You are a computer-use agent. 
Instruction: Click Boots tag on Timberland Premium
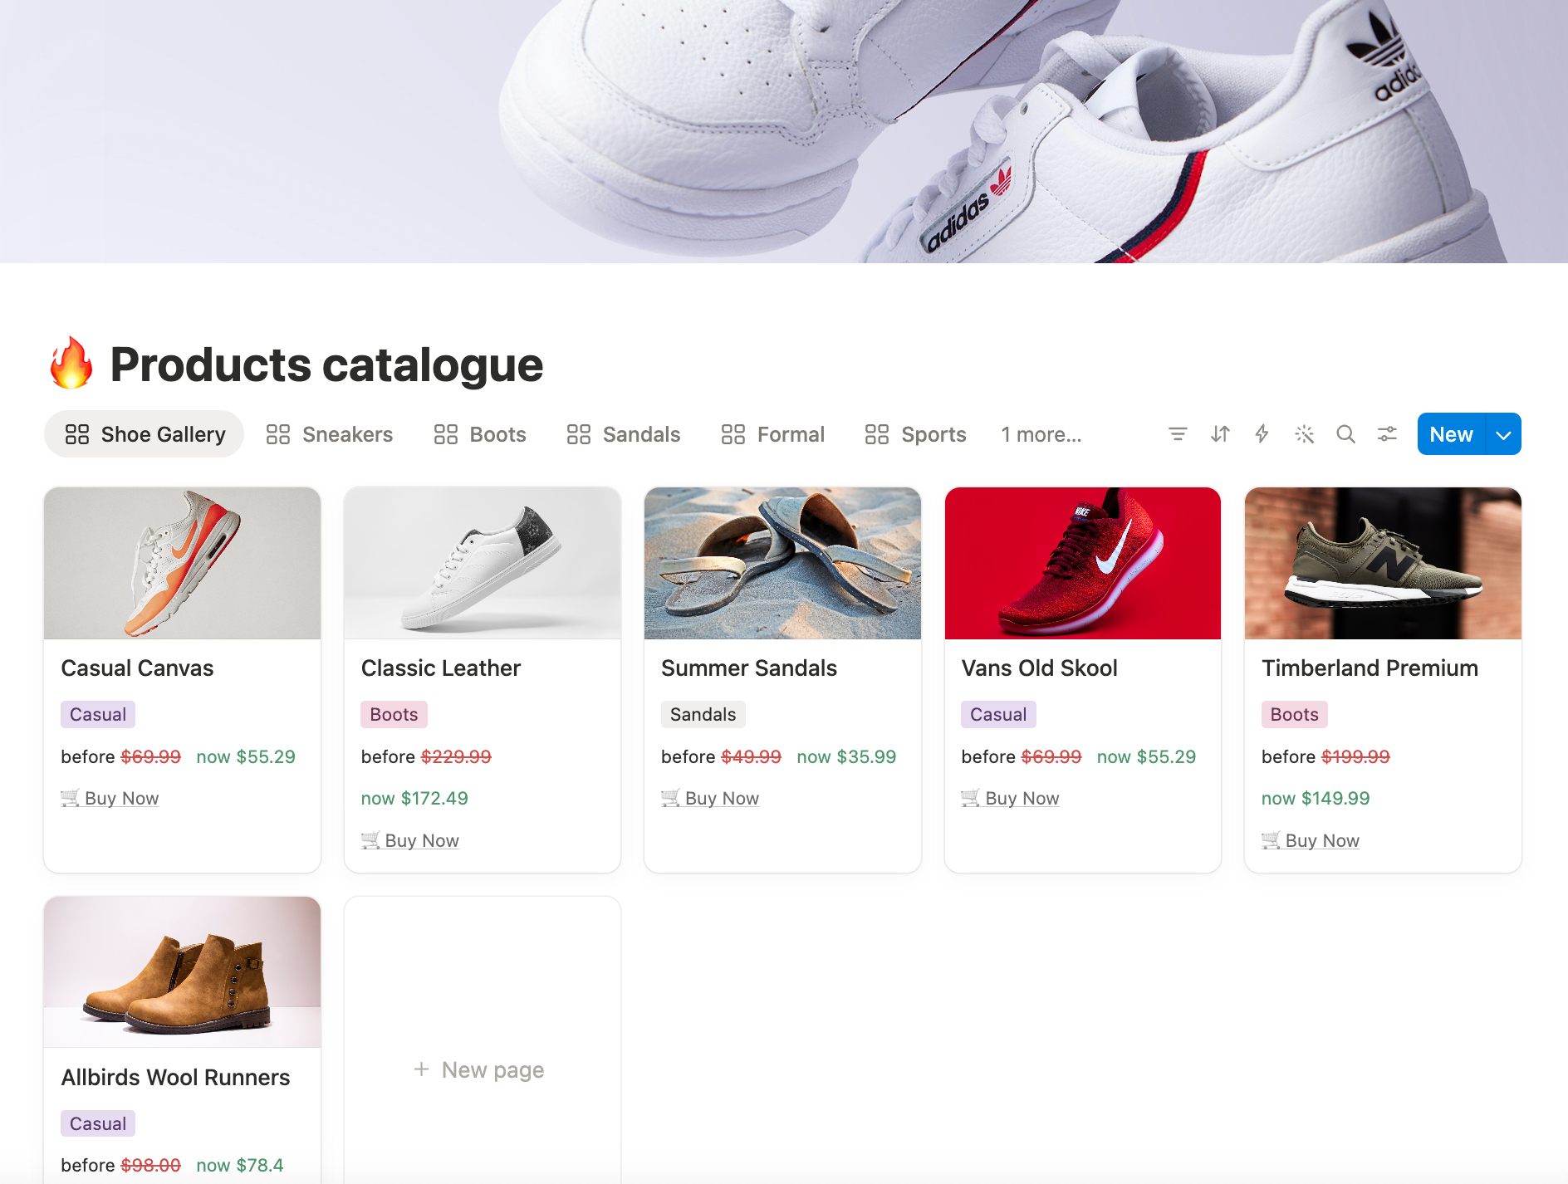tap(1294, 714)
